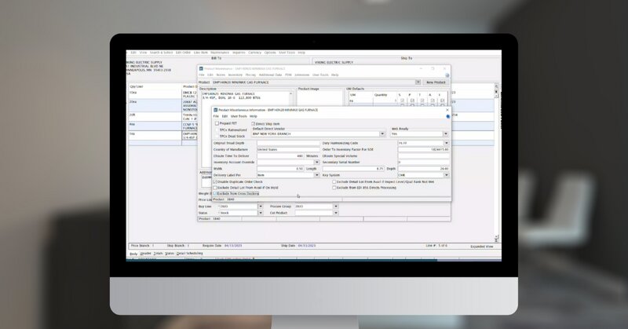Open Edit menu in Product Miscellaneous Information
Image resolution: width=628 pixels, height=329 pixels.
[x=225, y=116]
